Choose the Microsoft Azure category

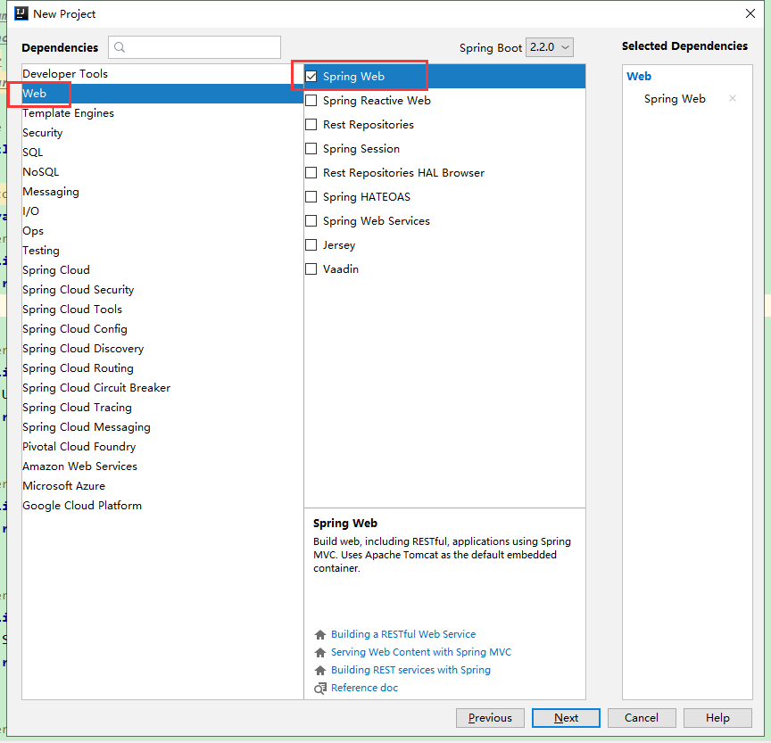click(x=162, y=486)
